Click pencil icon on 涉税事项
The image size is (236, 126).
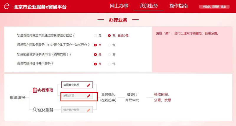(88, 96)
